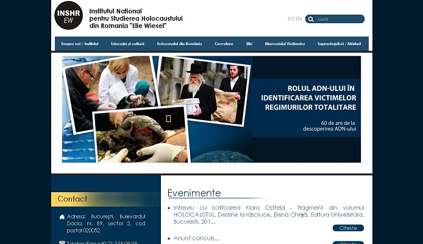This screenshot has height=244, width=423.
Task: Open Educație și cultură menu
Action: [127, 44]
